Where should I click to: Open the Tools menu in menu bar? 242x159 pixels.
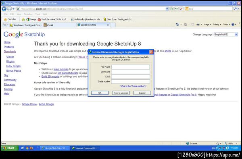coord(38,14)
